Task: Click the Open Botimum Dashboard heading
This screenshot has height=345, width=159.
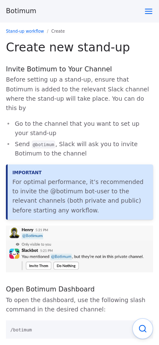Action: click(50, 289)
